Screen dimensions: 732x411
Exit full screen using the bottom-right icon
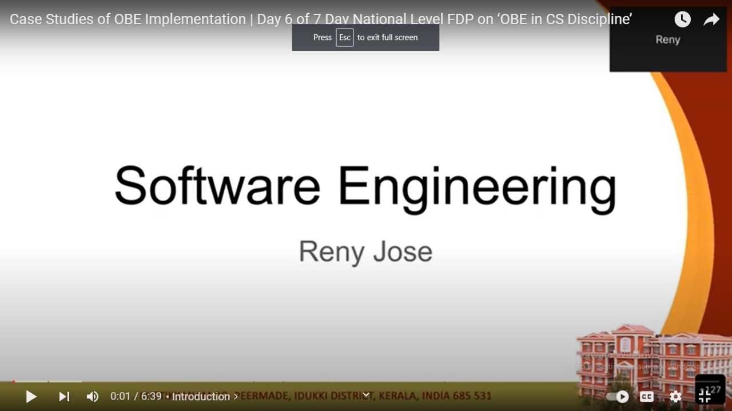[x=705, y=396]
